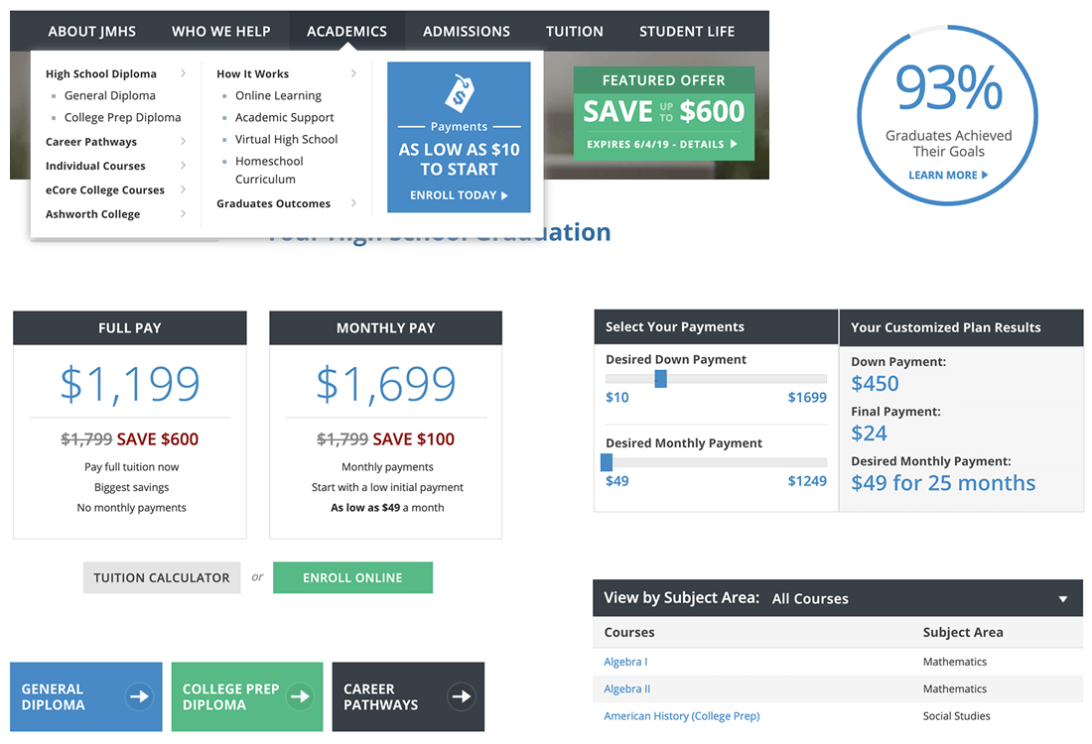Expand the Graduates Outcomes chevron
The width and height of the screenshot is (1092, 744).
pos(353,203)
